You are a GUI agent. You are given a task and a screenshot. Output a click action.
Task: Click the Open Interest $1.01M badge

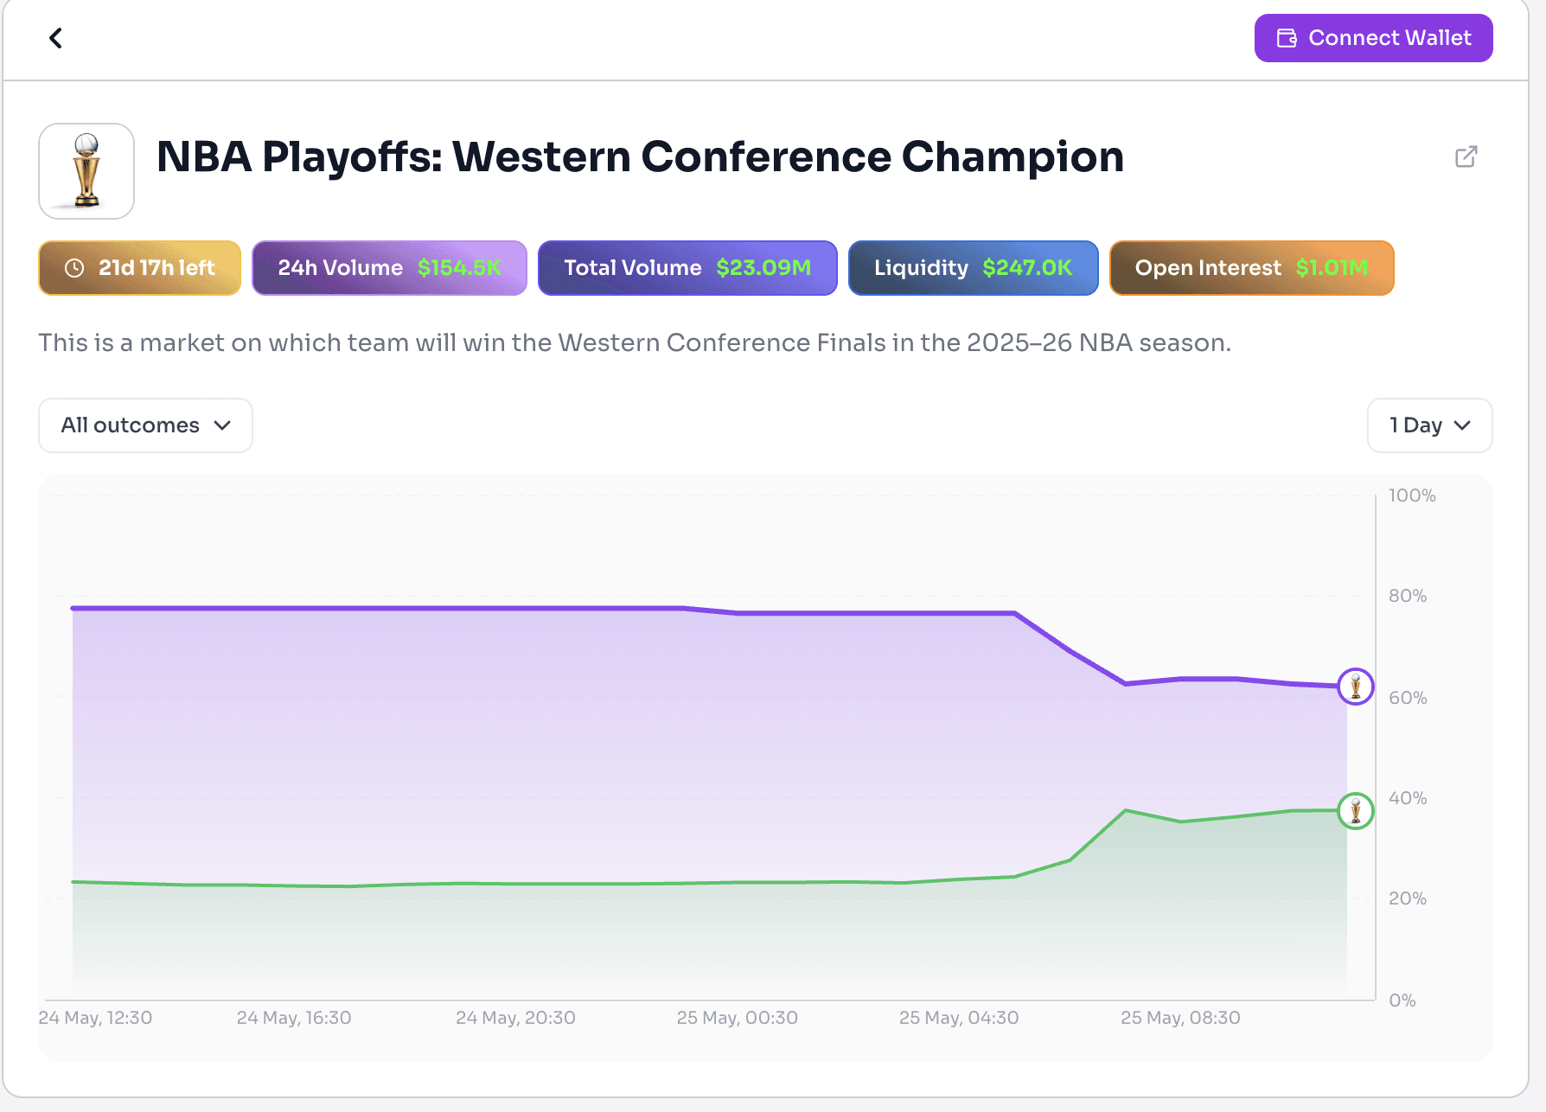[1251, 268]
